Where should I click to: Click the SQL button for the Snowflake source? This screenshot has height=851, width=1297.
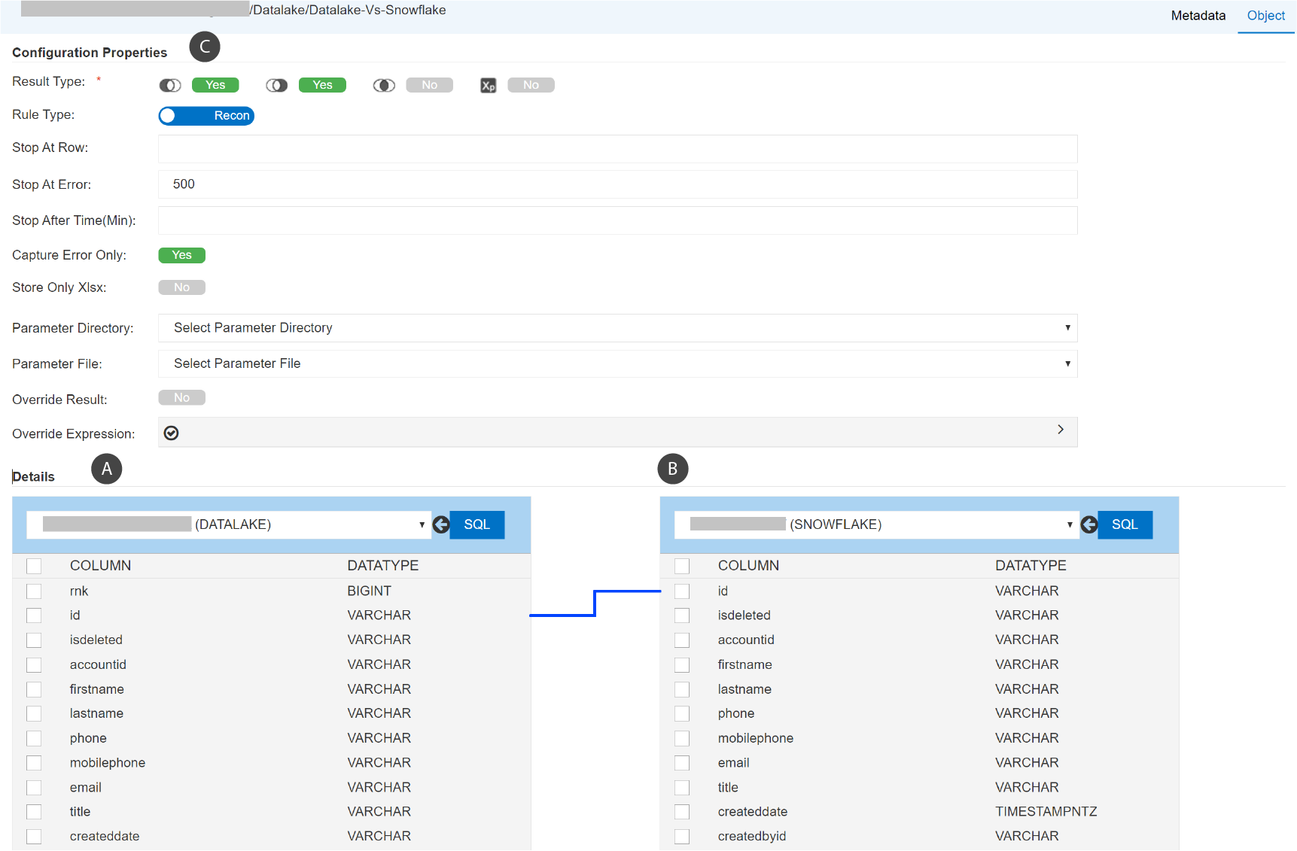pos(1125,524)
